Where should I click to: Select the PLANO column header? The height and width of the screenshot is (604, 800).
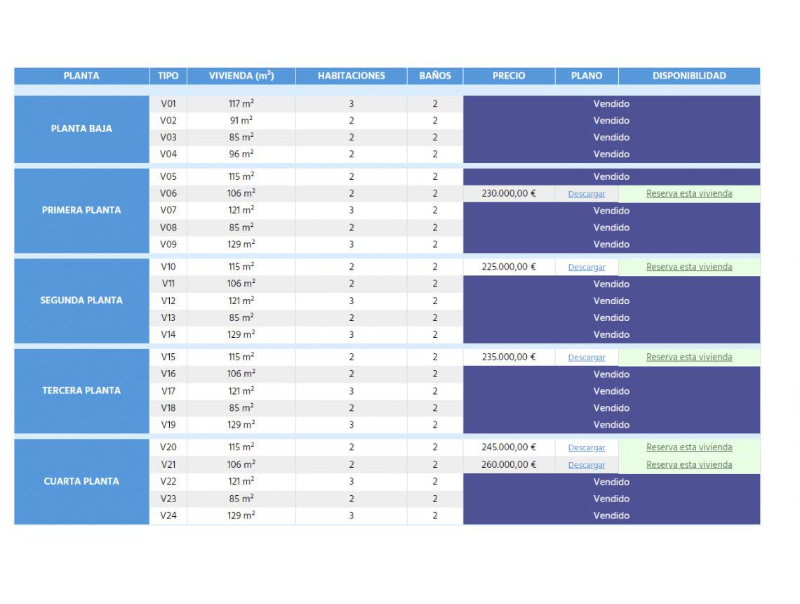tap(587, 76)
